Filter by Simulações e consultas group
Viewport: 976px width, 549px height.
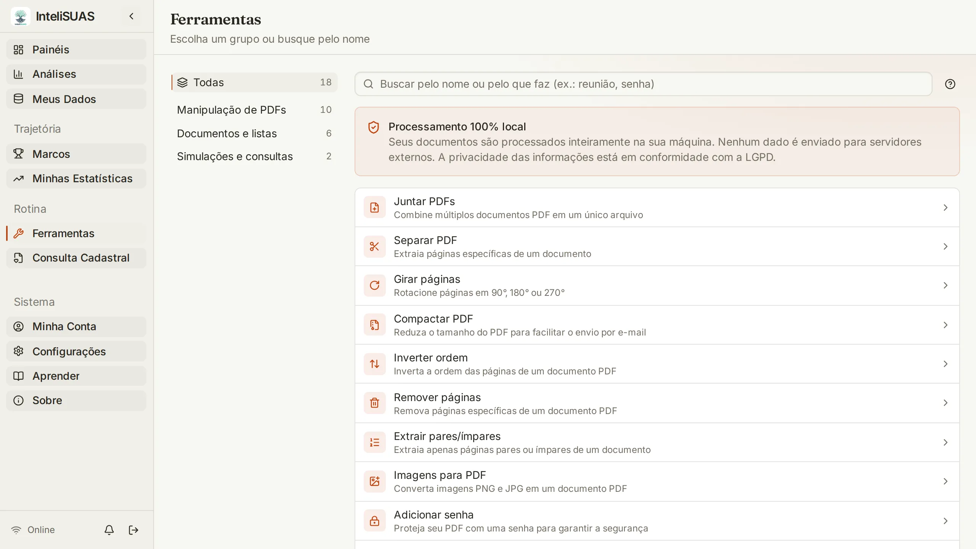tap(255, 156)
